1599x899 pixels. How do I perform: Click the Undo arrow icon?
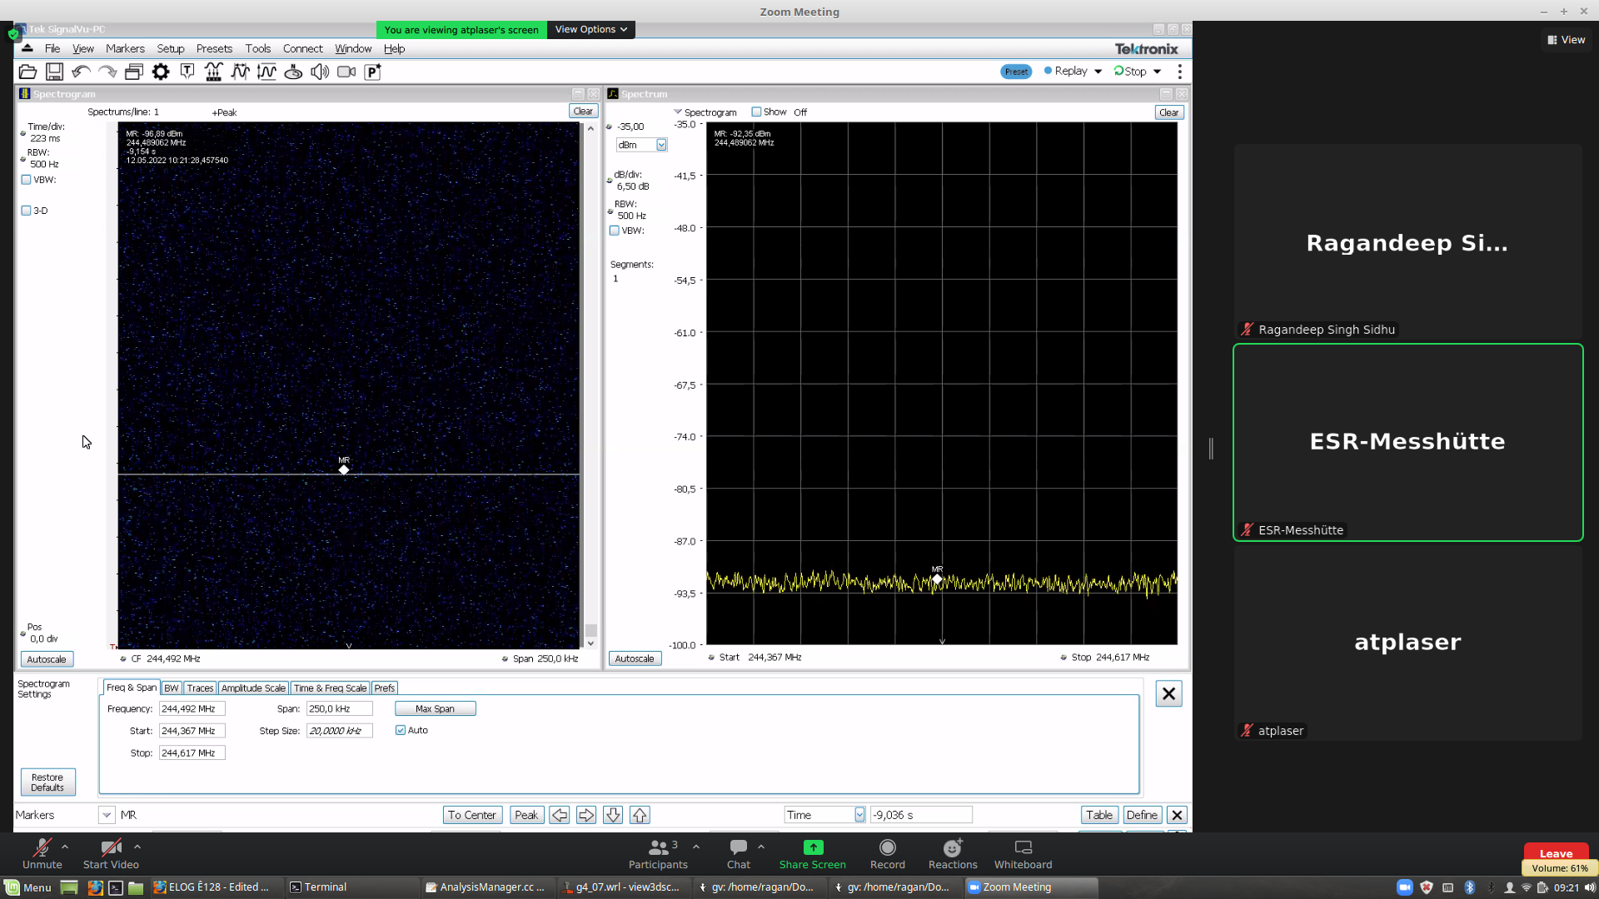(81, 72)
